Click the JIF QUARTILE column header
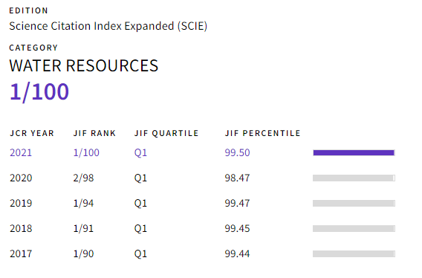The width and height of the screenshot is (422, 278). (166, 133)
